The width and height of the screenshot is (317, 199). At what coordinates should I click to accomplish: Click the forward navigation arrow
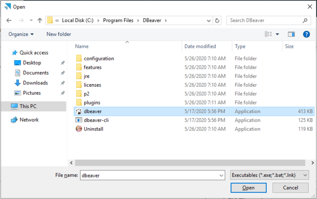21,21
